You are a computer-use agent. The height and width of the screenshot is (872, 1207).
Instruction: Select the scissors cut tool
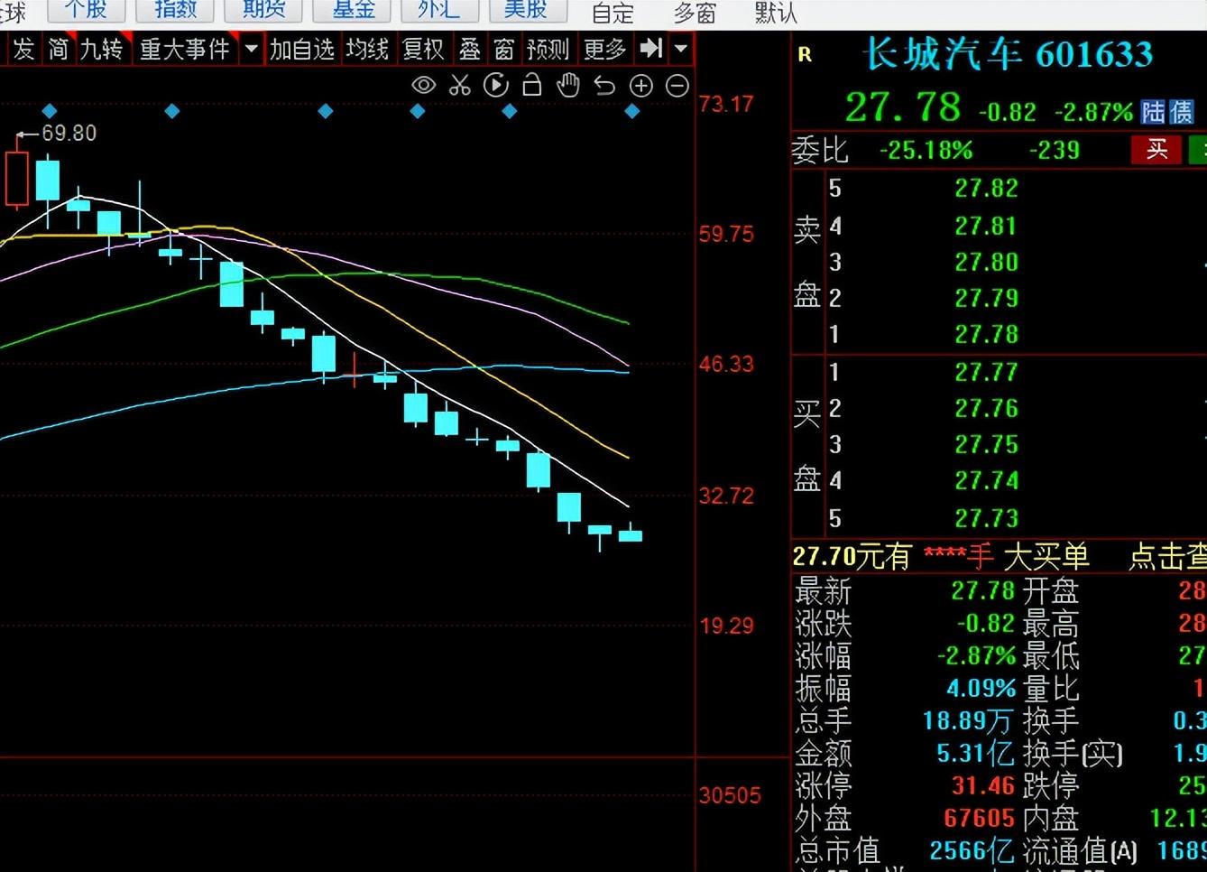(x=460, y=86)
